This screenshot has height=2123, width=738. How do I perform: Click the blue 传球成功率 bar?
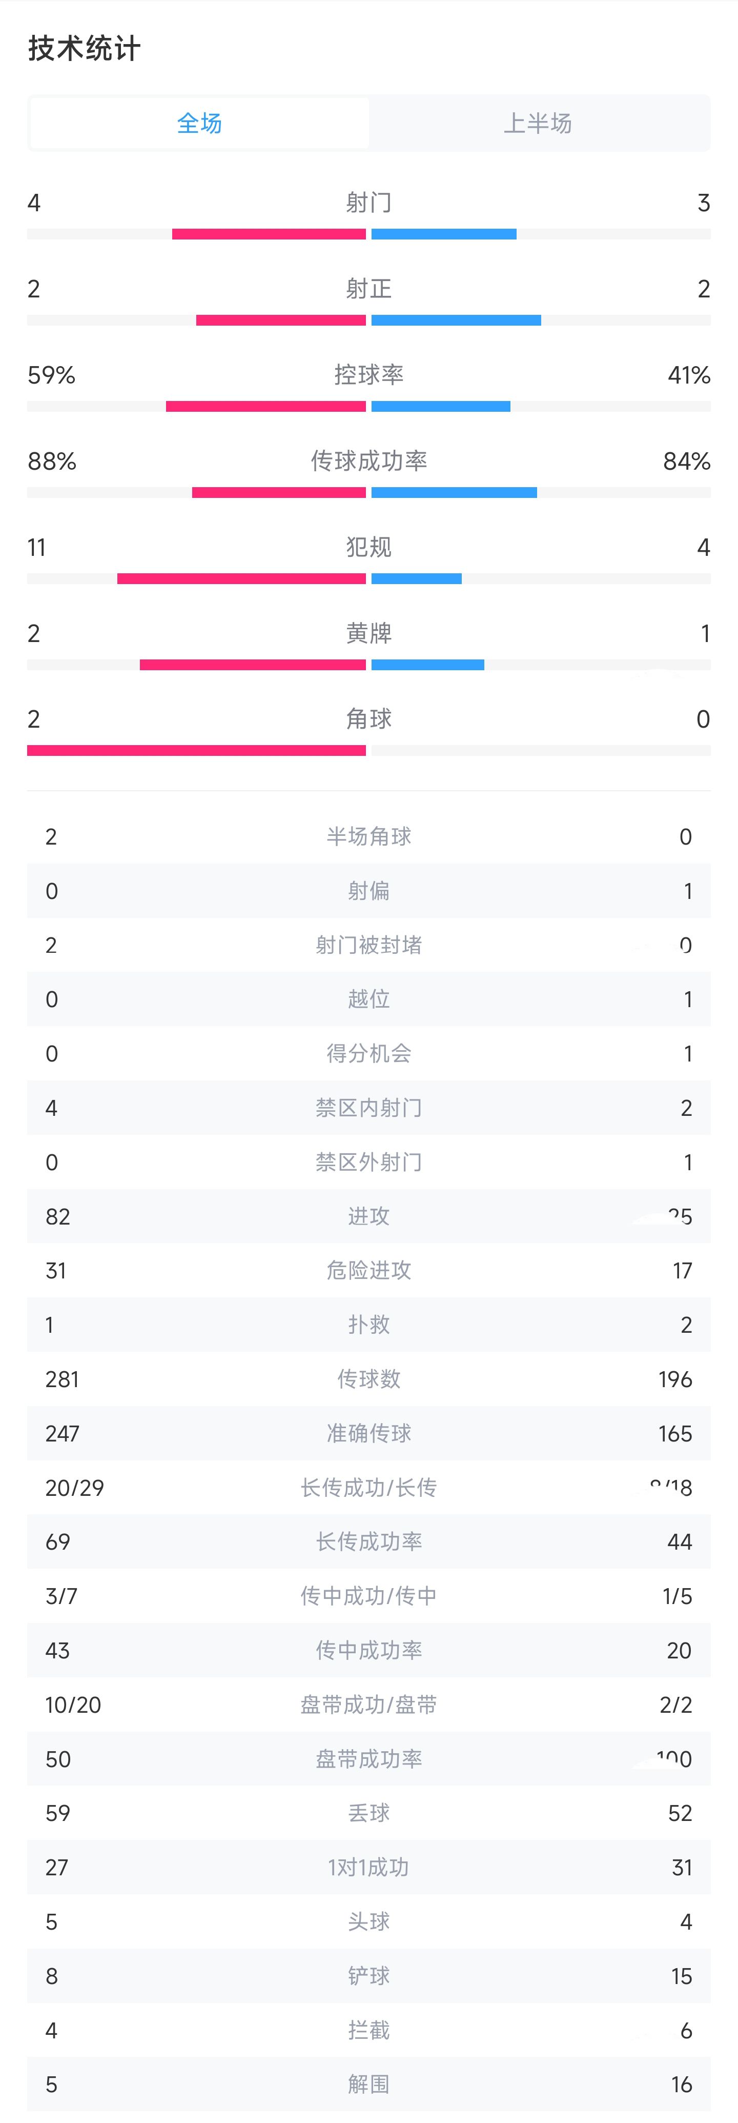click(x=454, y=493)
